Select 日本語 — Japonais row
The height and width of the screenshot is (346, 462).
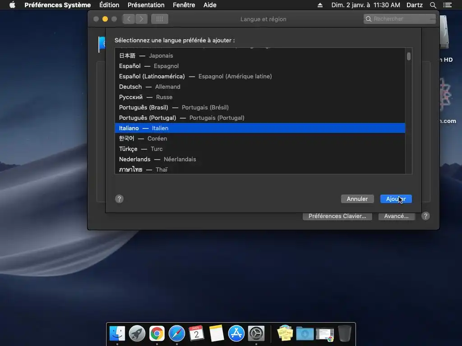260,55
